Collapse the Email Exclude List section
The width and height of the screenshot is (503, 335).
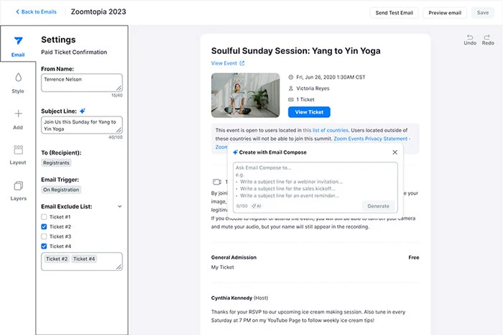pos(119,206)
